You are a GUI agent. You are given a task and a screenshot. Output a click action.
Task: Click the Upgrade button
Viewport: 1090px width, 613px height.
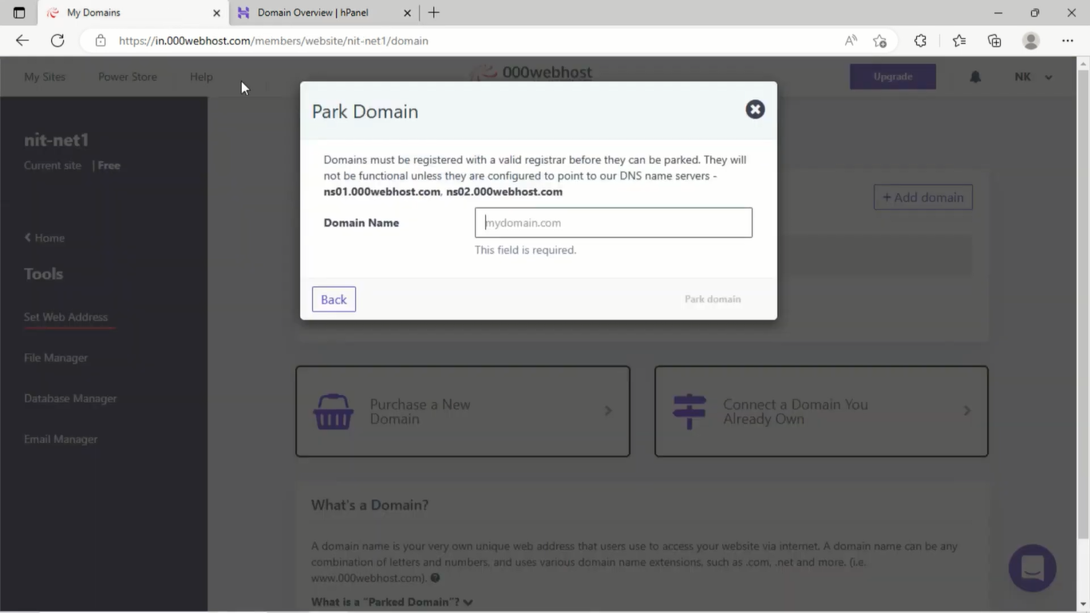[x=893, y=77]
